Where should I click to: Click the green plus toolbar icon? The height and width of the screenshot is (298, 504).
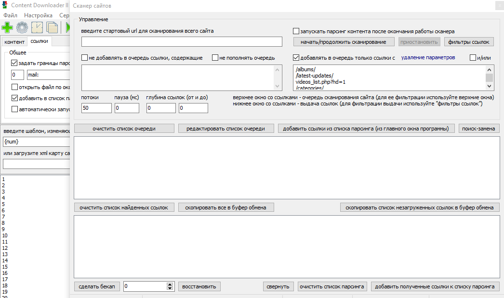coord(7,27)
